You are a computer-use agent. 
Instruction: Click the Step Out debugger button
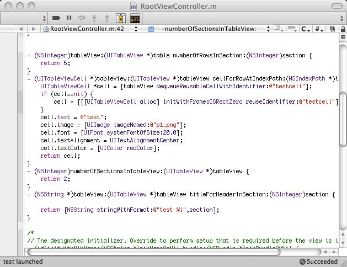tap(107, 18)
